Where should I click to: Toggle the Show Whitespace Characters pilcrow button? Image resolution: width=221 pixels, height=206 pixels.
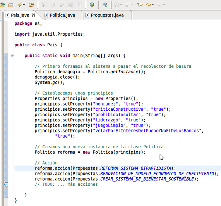[x=80, y=5]
